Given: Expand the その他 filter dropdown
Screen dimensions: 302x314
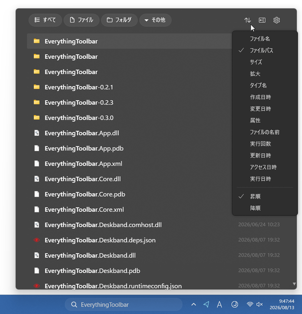Looking at the screenshot, I should pos(155,20).
